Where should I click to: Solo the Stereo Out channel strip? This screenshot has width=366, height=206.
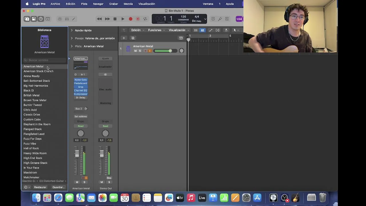109,182
